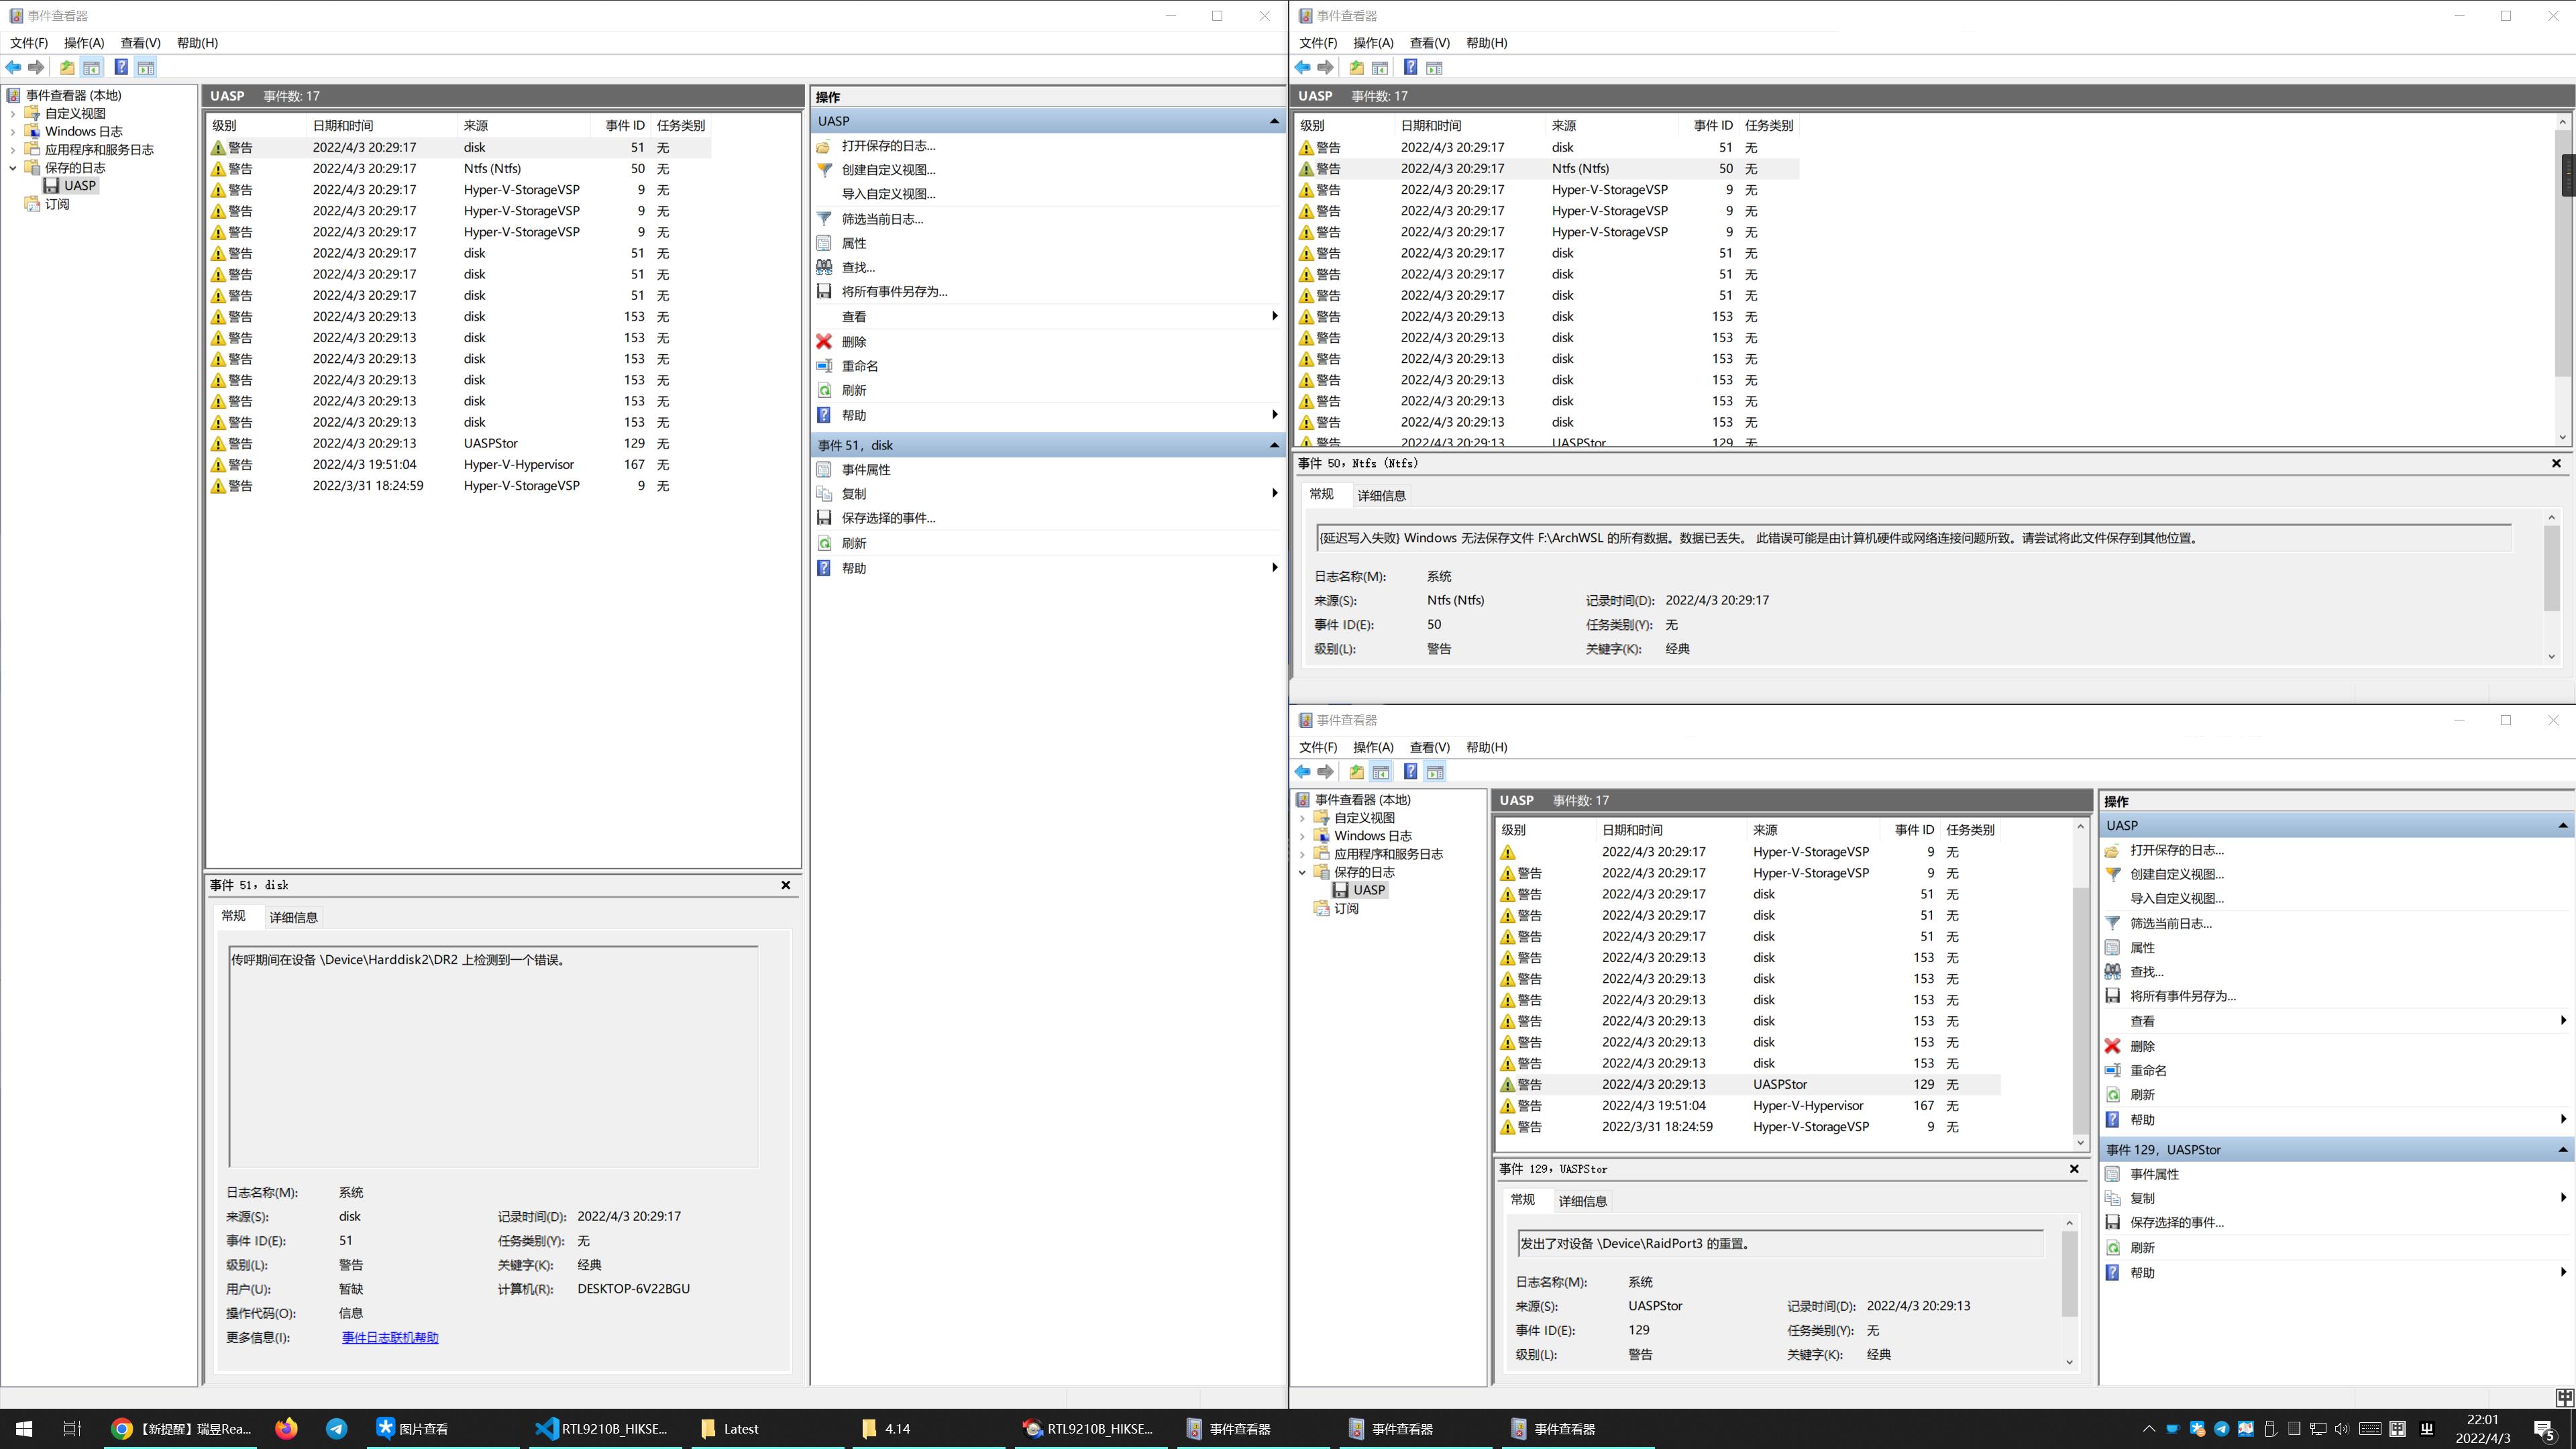Open Task View on the taskbar
This screenshot has width=2576, height=1449.
pos(72,1428)
